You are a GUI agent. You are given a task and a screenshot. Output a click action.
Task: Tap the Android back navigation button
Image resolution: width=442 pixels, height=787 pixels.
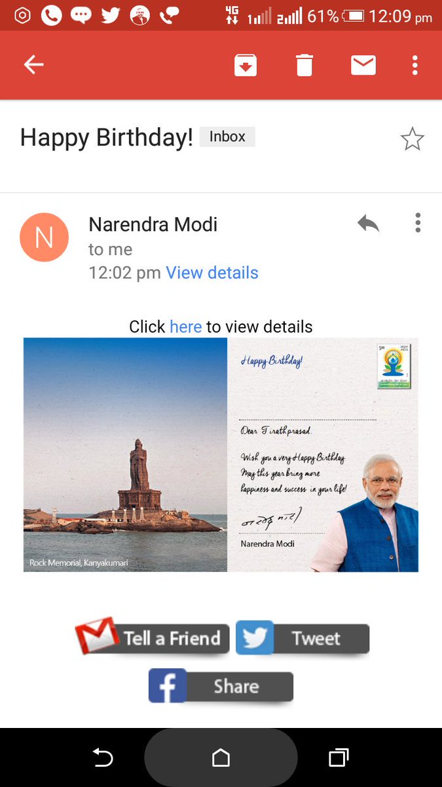point(102,759)
